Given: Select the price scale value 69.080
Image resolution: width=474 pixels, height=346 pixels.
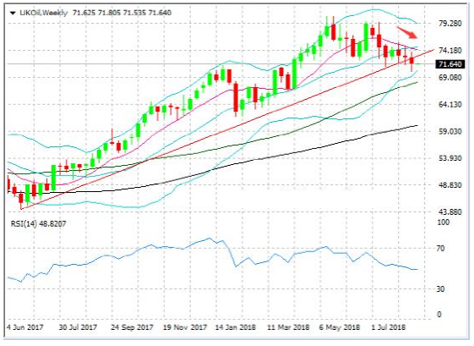Looking at the screenshot, I should point(450,77).
